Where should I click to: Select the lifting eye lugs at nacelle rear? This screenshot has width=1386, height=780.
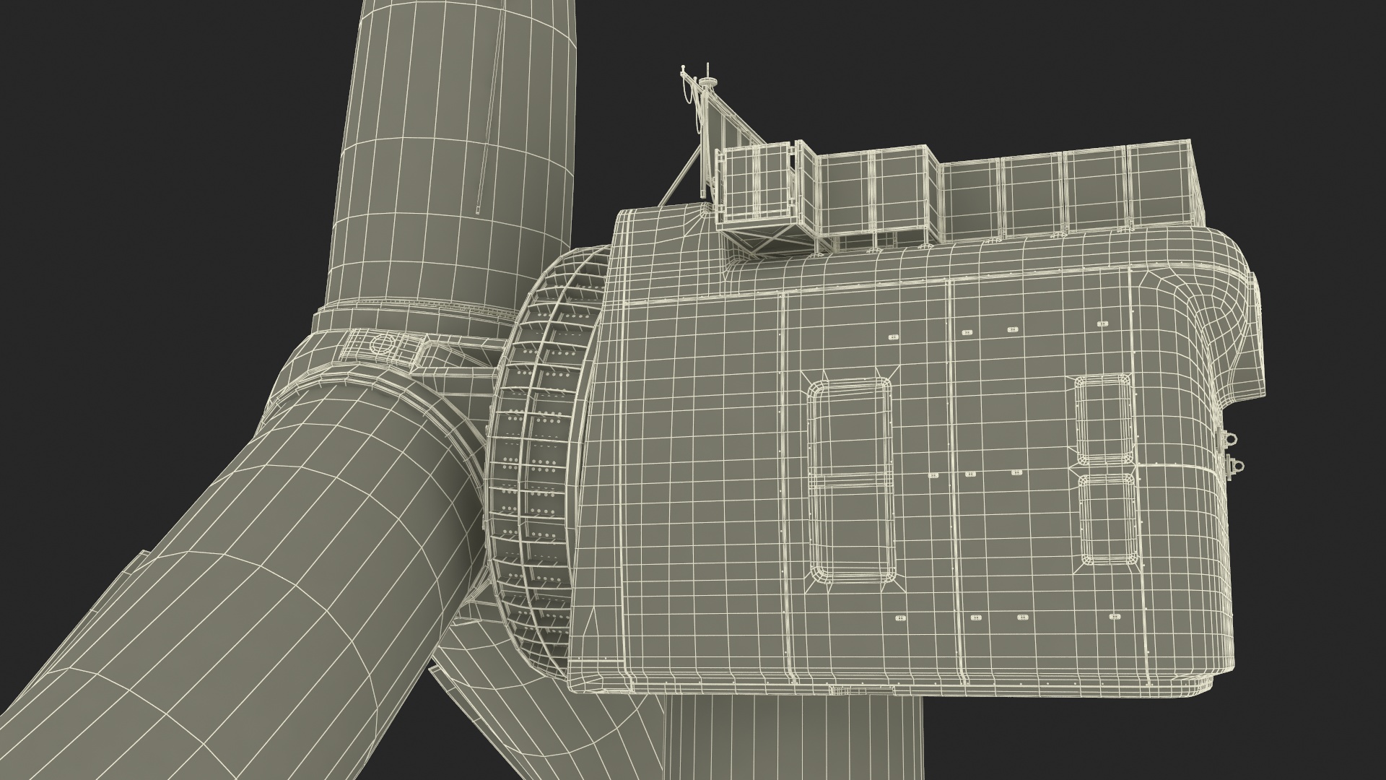tap(1232, 454)
